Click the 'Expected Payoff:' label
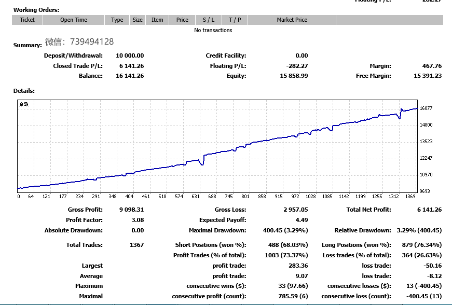This screenshot has width=452, height=305. click(x=223, y=220)
